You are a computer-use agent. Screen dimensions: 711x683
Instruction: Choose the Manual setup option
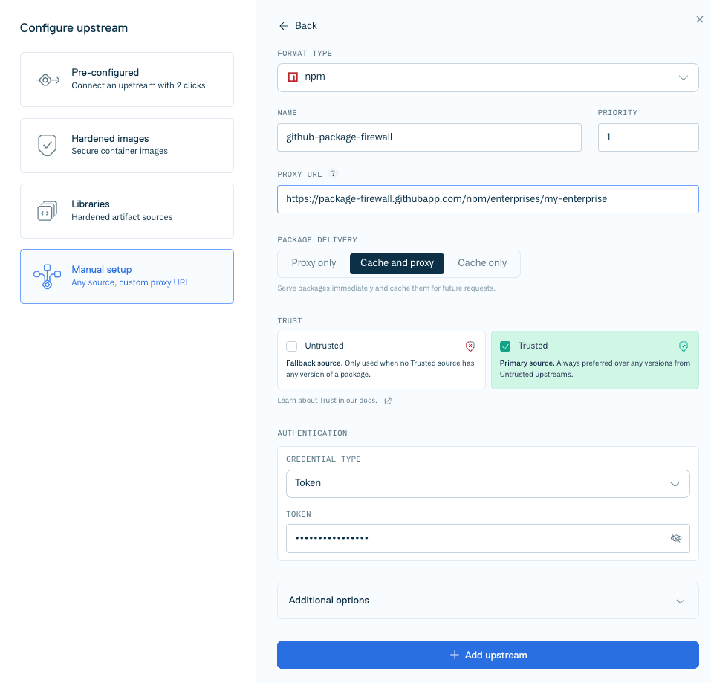(x=127, y=276)
